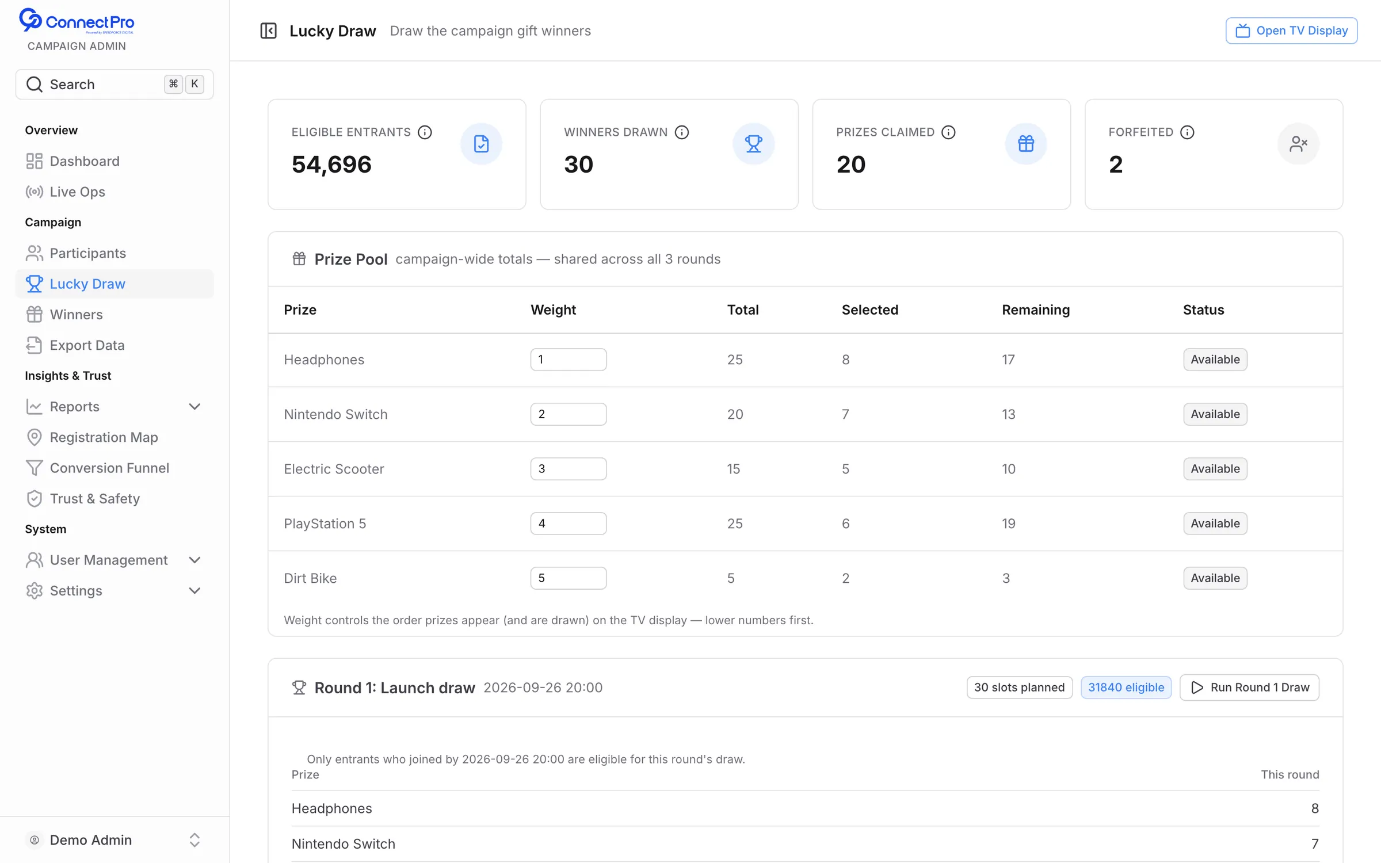This screenshot has width=1381, height=863.
Task: Click the Remaining column header
Action: (1035, 310)
